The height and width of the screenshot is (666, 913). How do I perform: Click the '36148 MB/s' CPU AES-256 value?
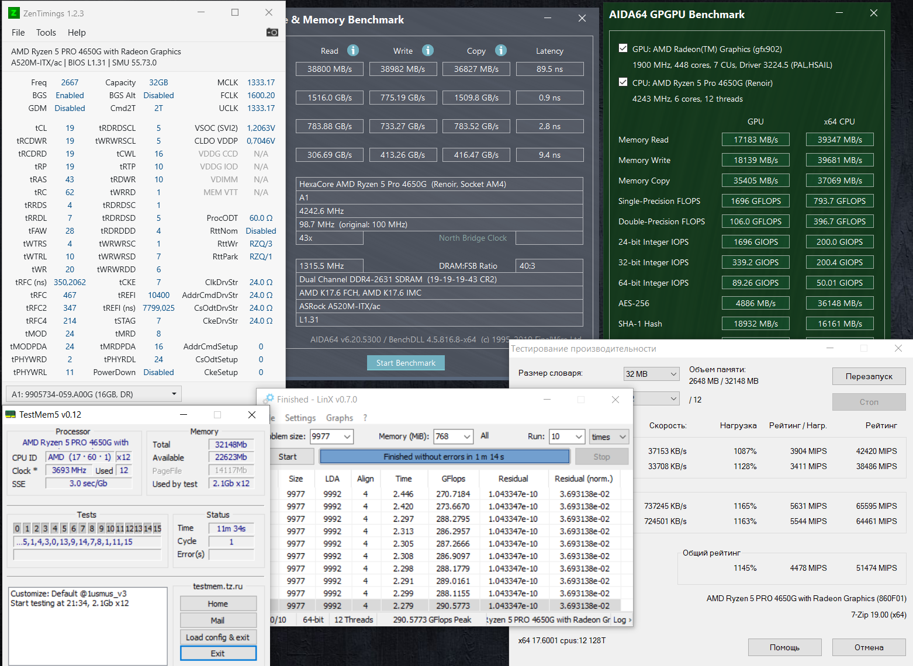(x=839, y=303)
